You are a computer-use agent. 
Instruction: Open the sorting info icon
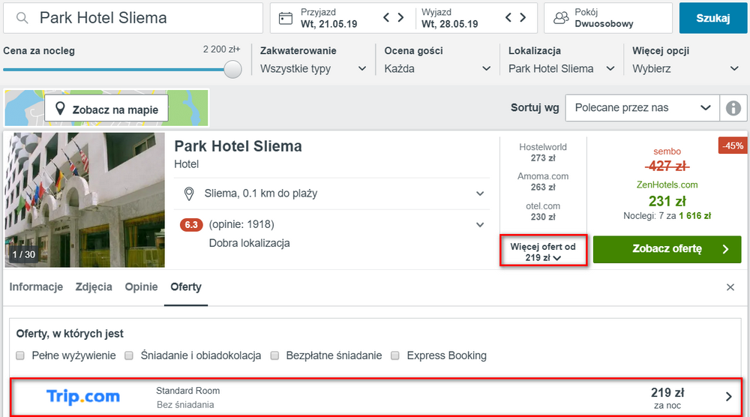coord(733,108)
